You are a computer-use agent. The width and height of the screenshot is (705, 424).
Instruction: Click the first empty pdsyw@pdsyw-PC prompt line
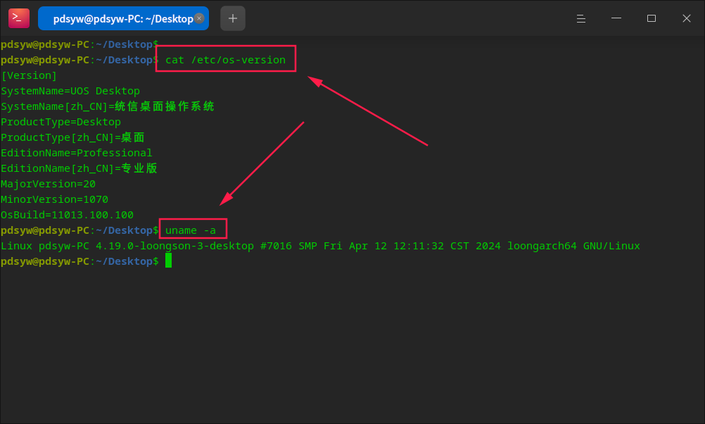pos(80,44)
